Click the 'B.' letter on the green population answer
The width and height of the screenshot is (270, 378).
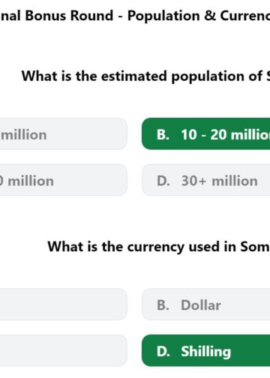point(163,134)
